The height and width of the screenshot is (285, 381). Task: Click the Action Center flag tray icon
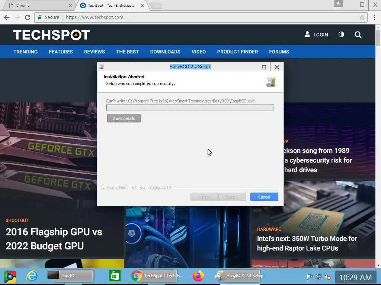tap(310, 277)
